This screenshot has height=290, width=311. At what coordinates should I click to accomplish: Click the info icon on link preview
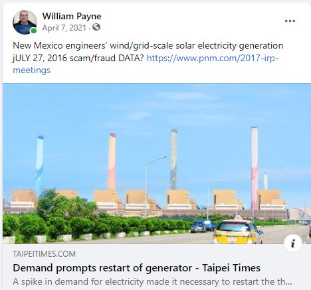coord(293,243)
